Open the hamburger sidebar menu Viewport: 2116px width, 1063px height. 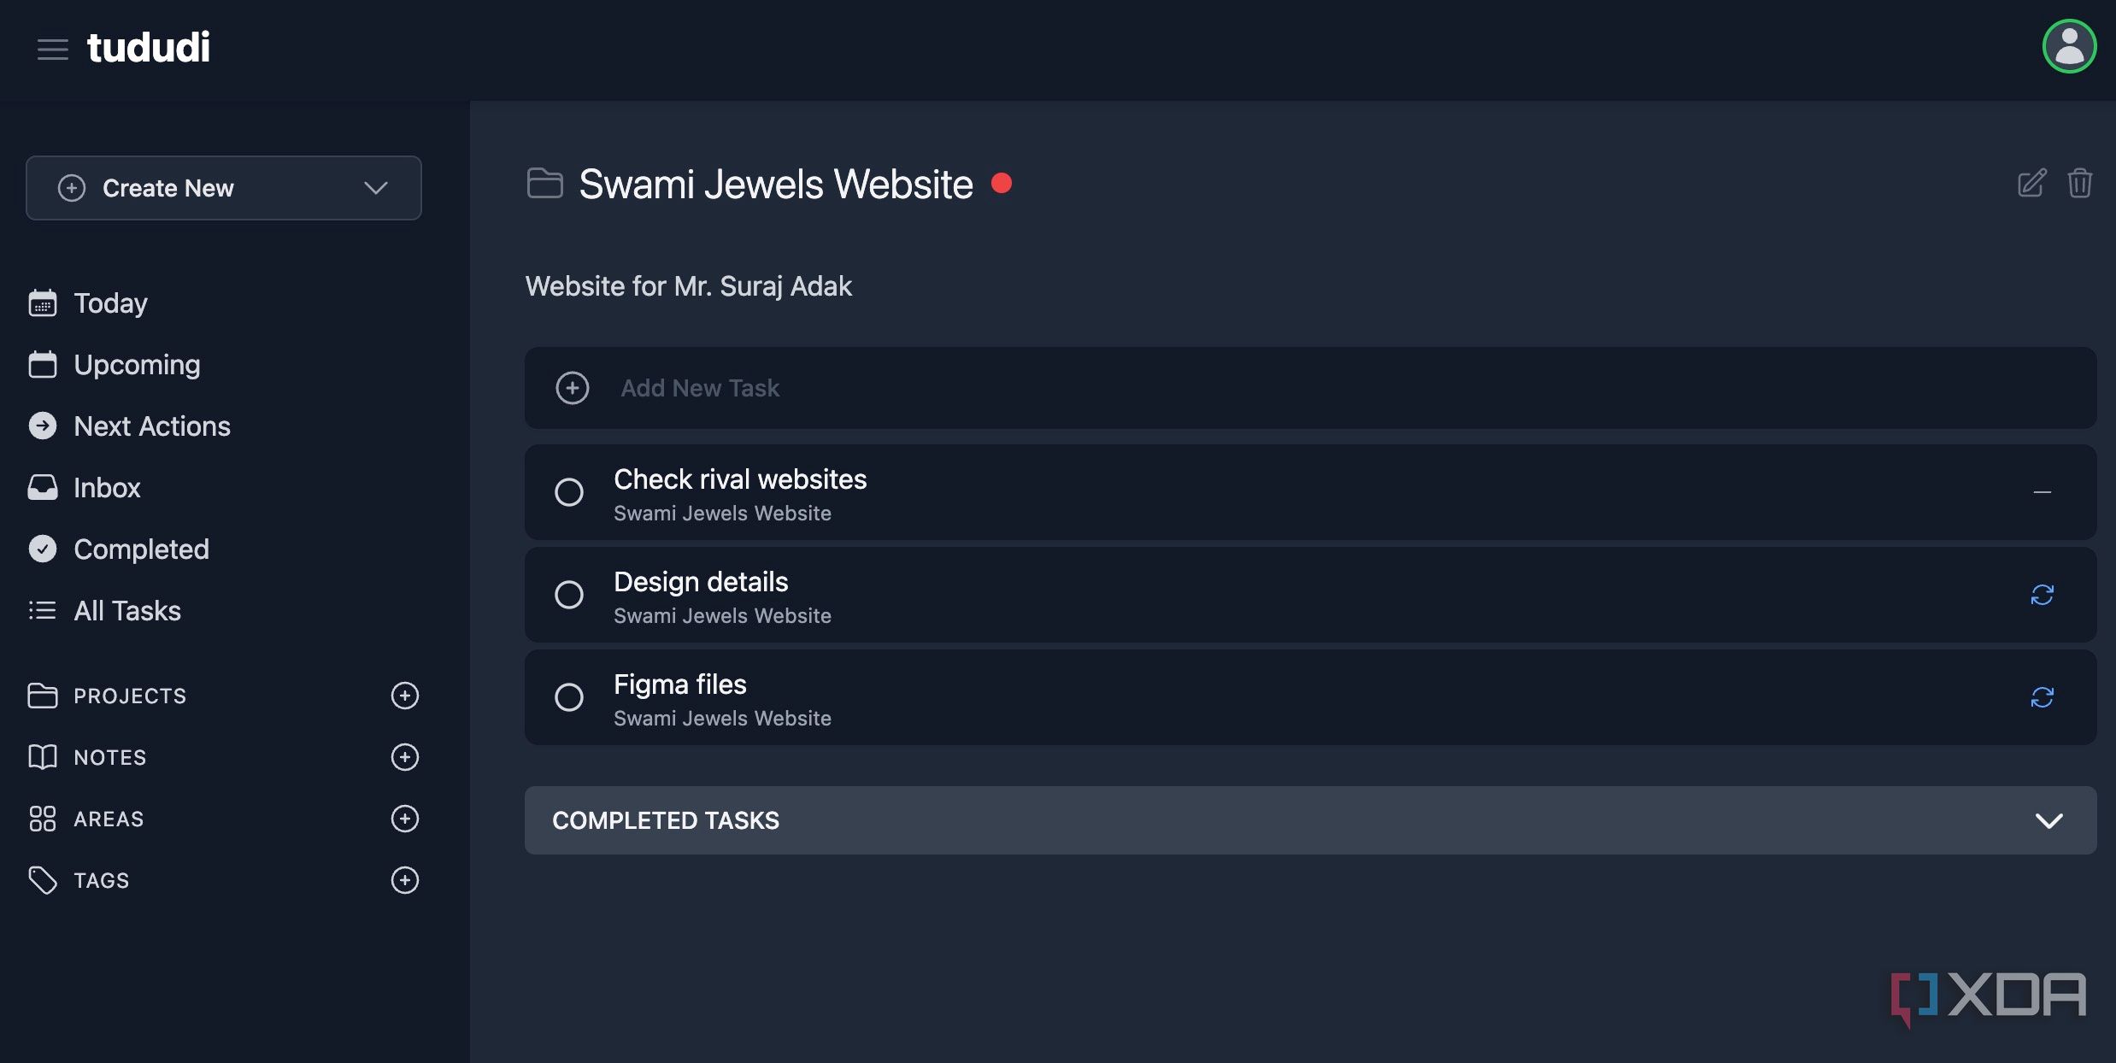[53, 49]
